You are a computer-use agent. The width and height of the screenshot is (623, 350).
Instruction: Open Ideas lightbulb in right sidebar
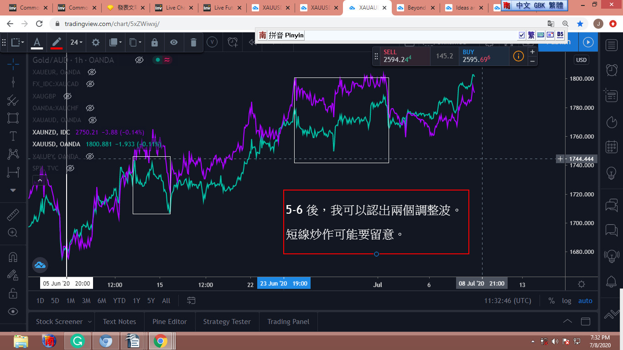(x=612, y=173)
